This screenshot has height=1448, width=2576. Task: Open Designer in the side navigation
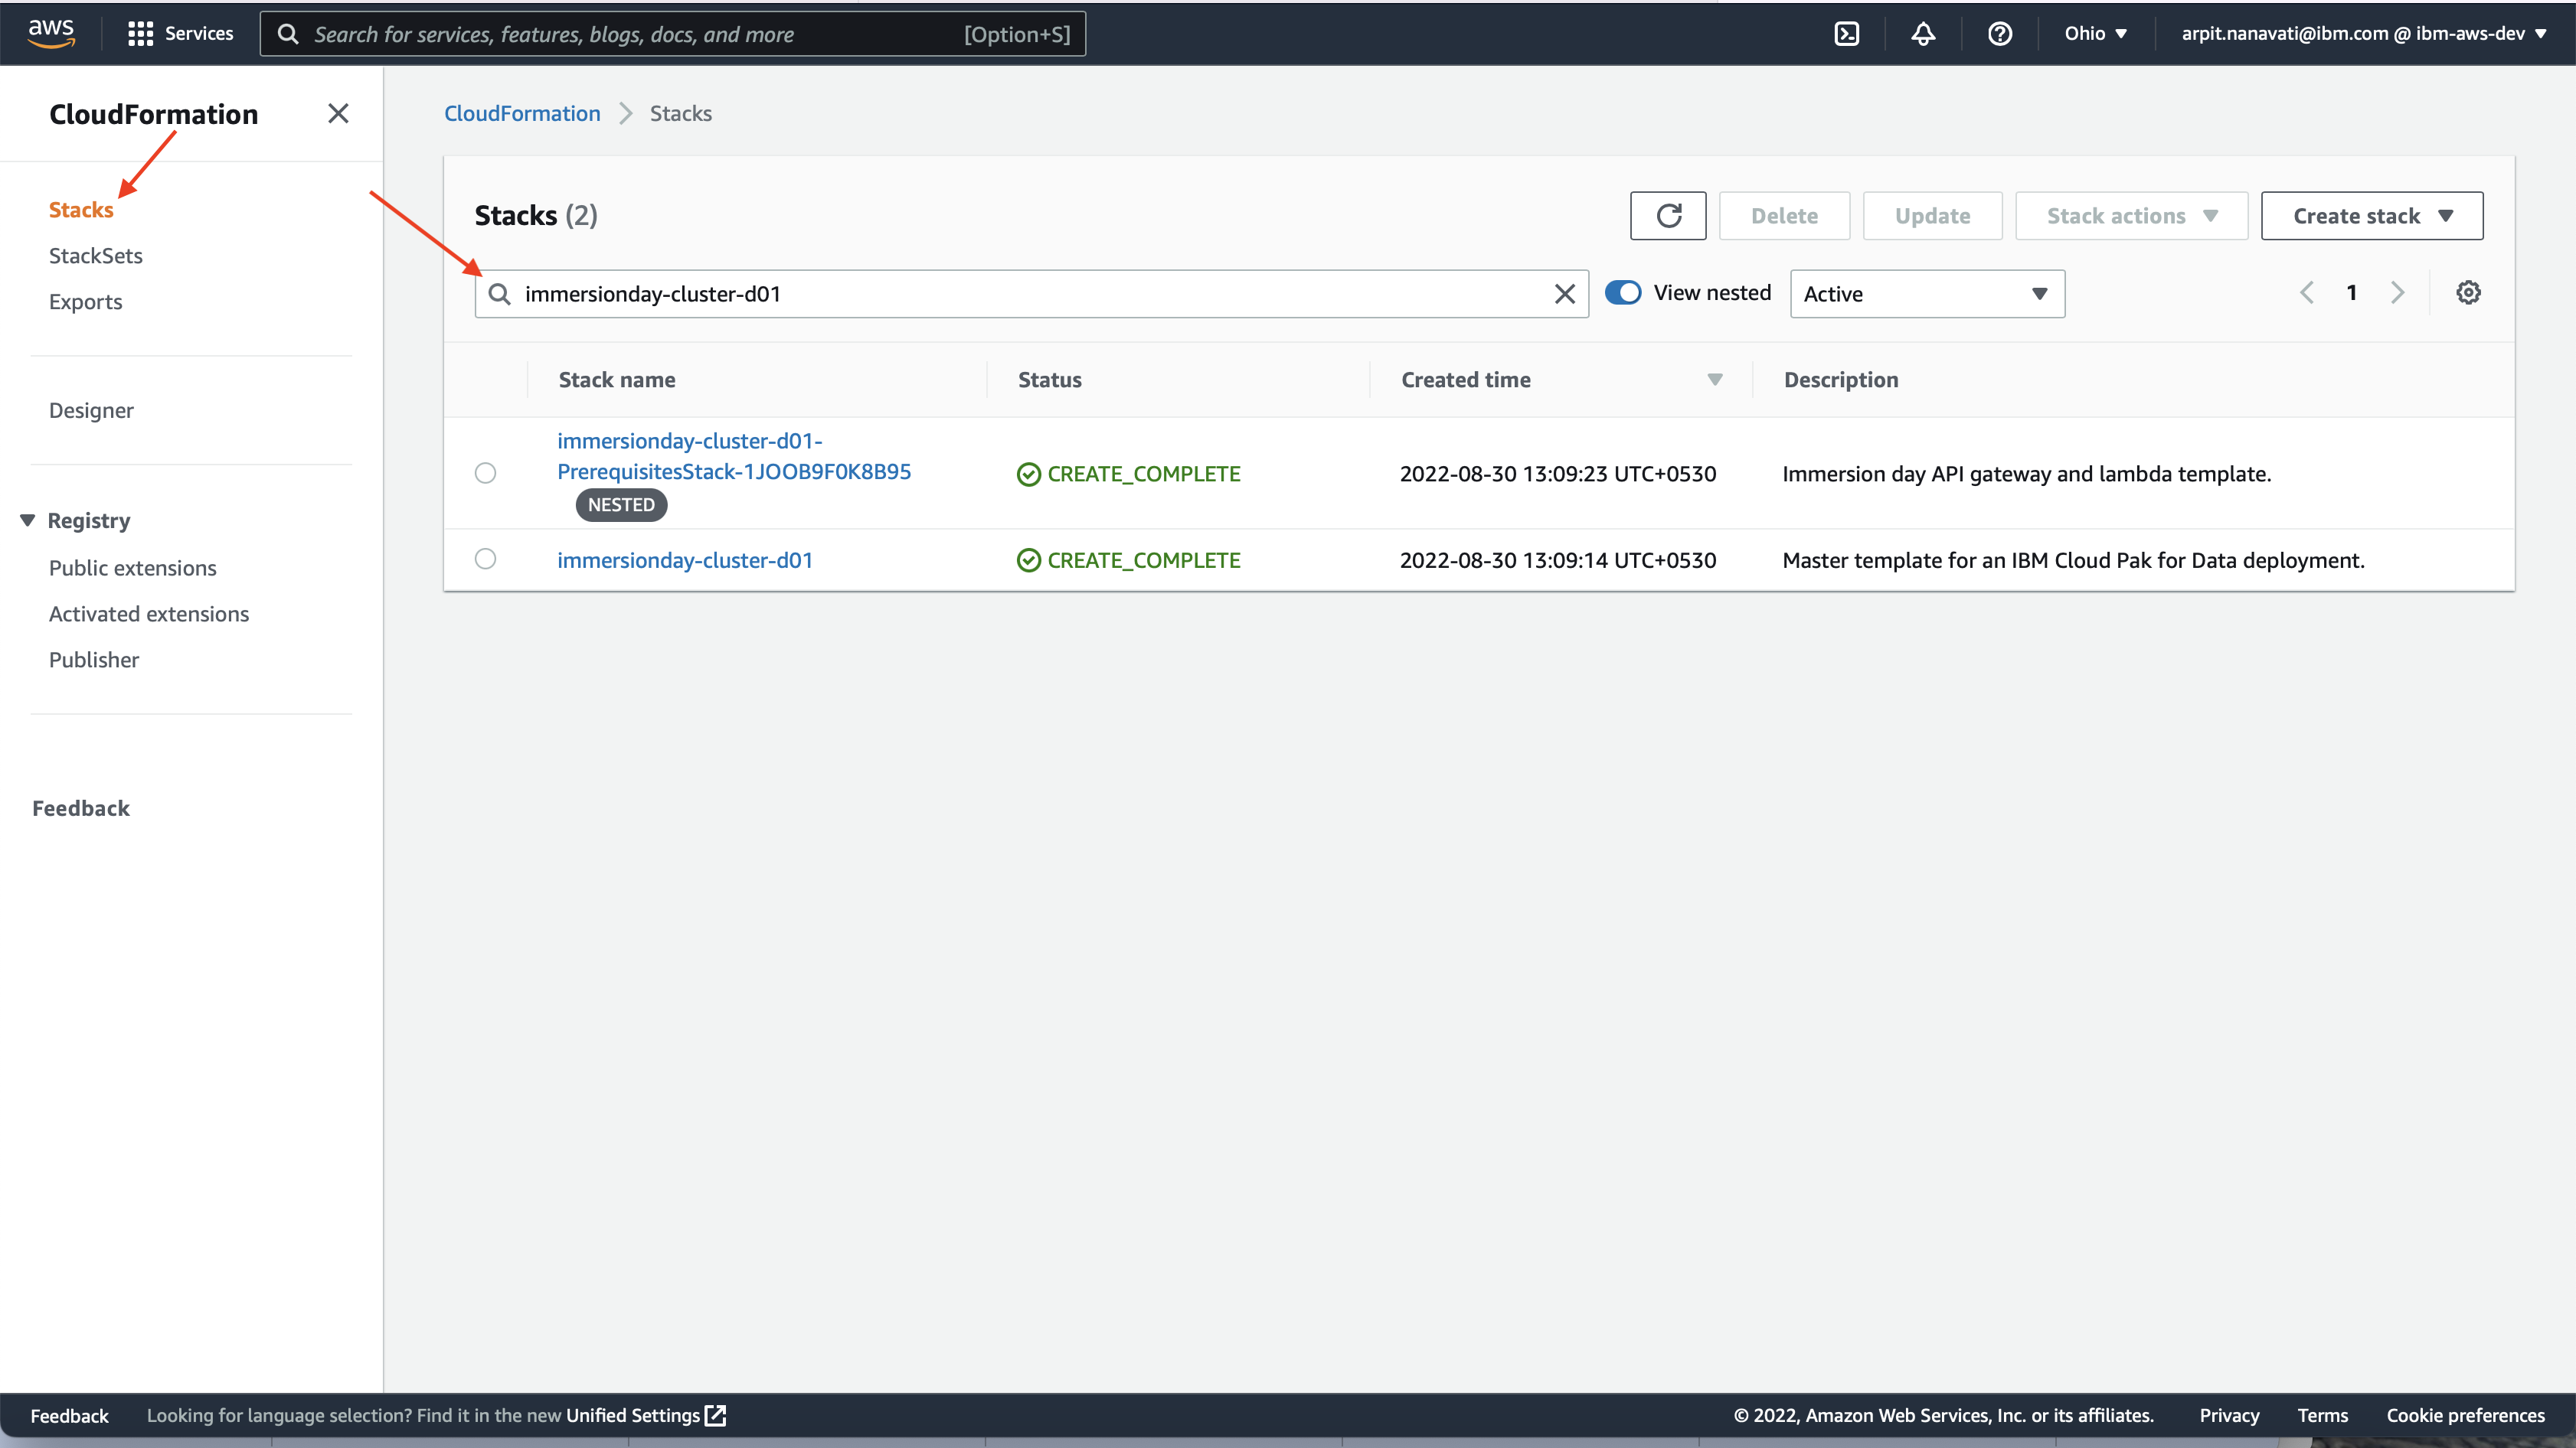point(91,411)
